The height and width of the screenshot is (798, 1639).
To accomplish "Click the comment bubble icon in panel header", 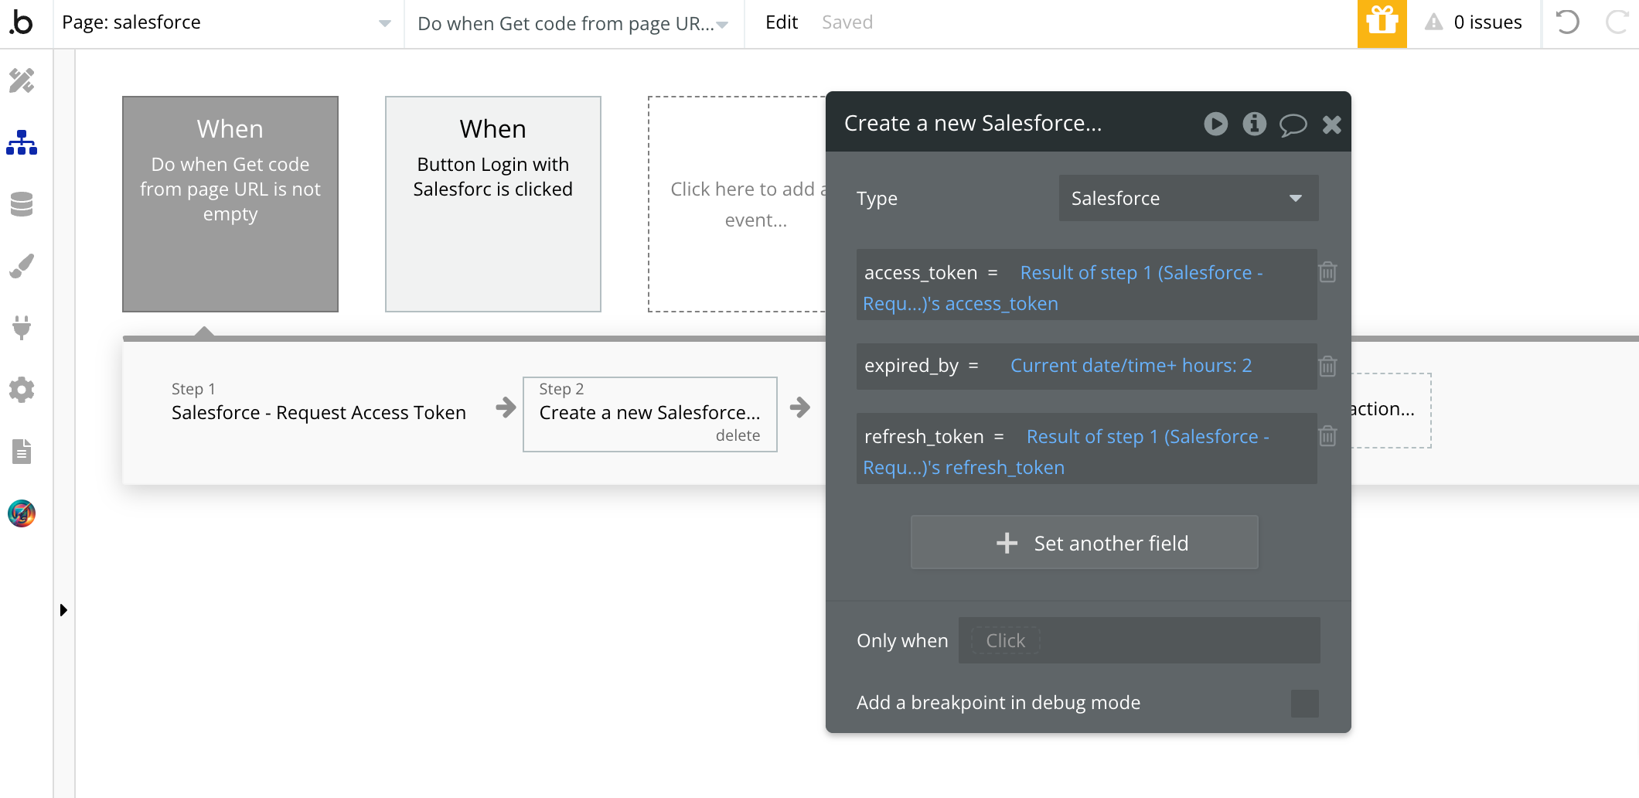I will coord(1293,124).
